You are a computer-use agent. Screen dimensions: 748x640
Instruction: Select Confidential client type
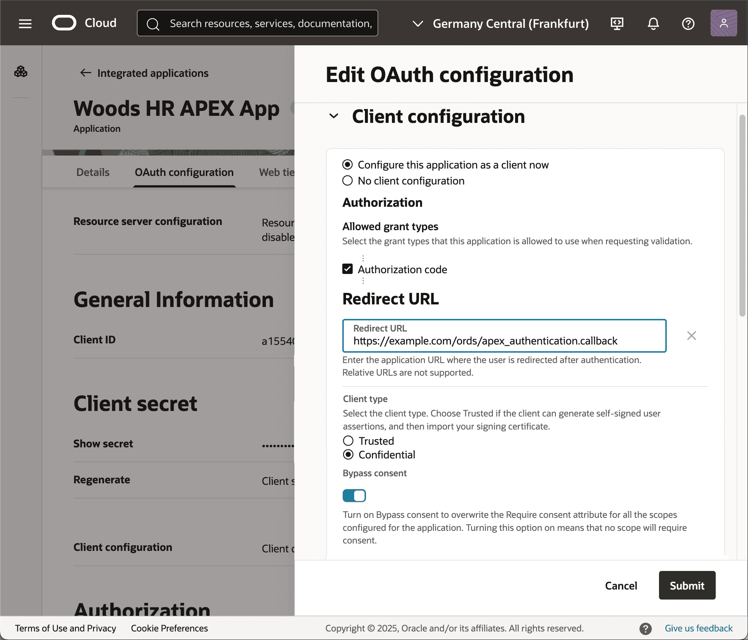click(348, 454)
